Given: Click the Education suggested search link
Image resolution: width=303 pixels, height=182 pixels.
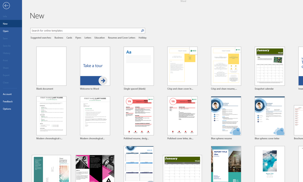Looking at the screenshot, I should tap(99, 38).
